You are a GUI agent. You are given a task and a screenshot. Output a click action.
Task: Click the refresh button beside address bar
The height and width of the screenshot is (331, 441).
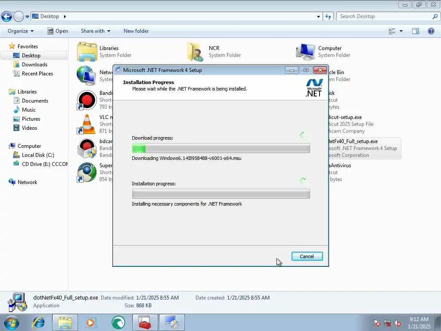pos(328,17)
